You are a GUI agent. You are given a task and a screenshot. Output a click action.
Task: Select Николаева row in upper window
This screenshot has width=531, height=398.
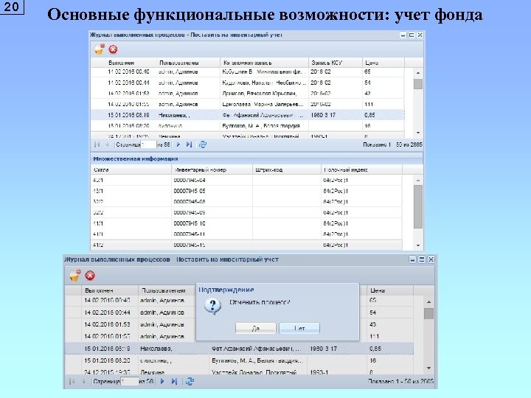click(247, 115)
